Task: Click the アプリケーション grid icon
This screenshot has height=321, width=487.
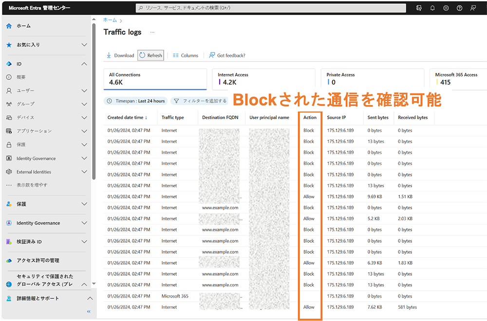Action: (9, 131)
